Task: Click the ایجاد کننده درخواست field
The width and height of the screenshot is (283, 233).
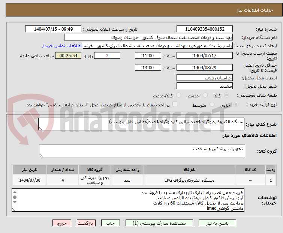Action: [x=157, y=46]
